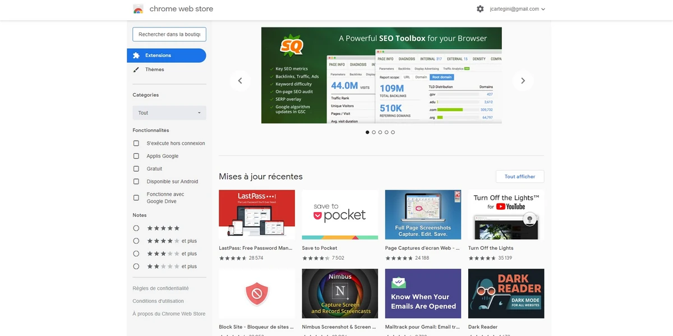Image resolution: width=673 pixels, height=336 pixels.
Task: Check the Disponible sur Android filter
Action: coord(136,181)
